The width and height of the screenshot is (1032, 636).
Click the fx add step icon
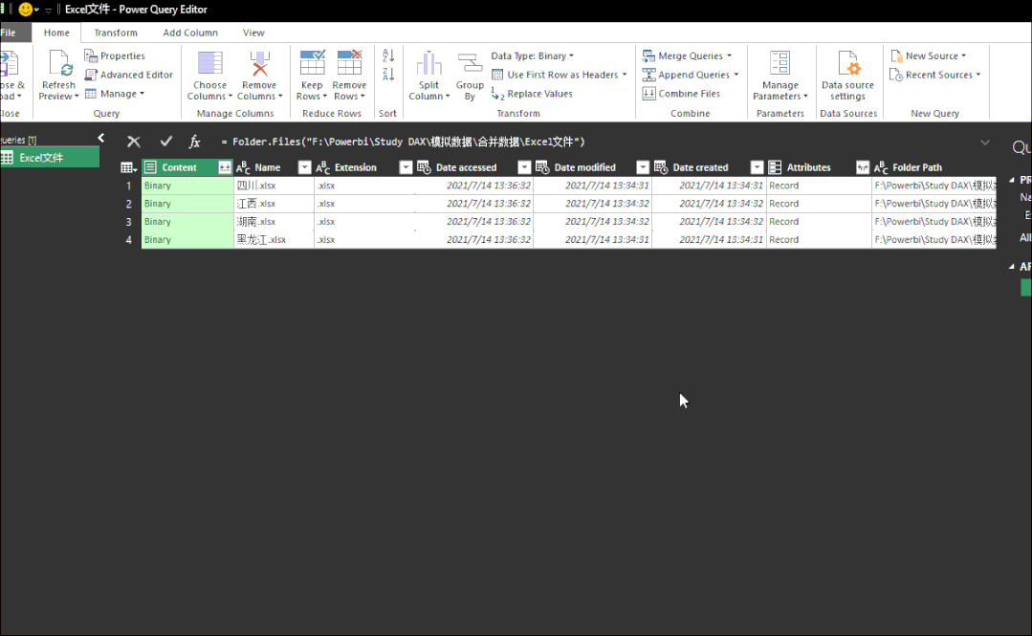tap(195, 142)
